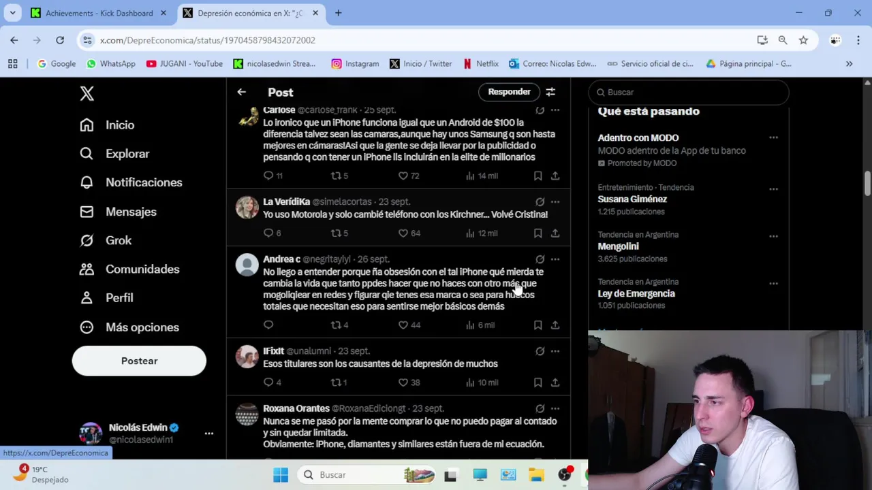Show more bookmarks chevron
Viewport: 872px width, 490px height.
pos(849,63)
